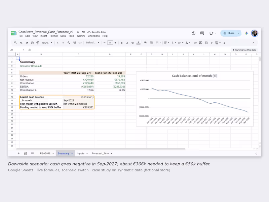Open the Default font dropdown
Screen dimensions: 269x202
pyautogui.click(x=93, y=43)
